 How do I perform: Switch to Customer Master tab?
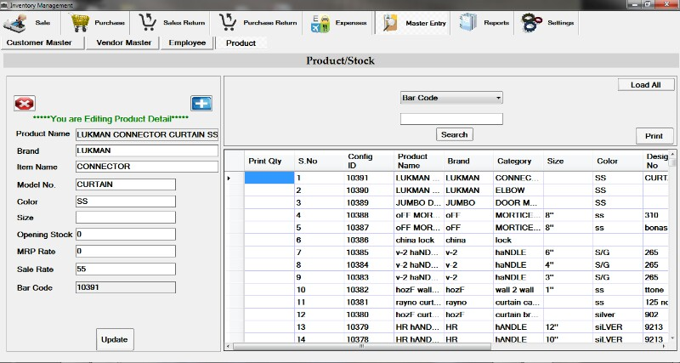(43, 43)
